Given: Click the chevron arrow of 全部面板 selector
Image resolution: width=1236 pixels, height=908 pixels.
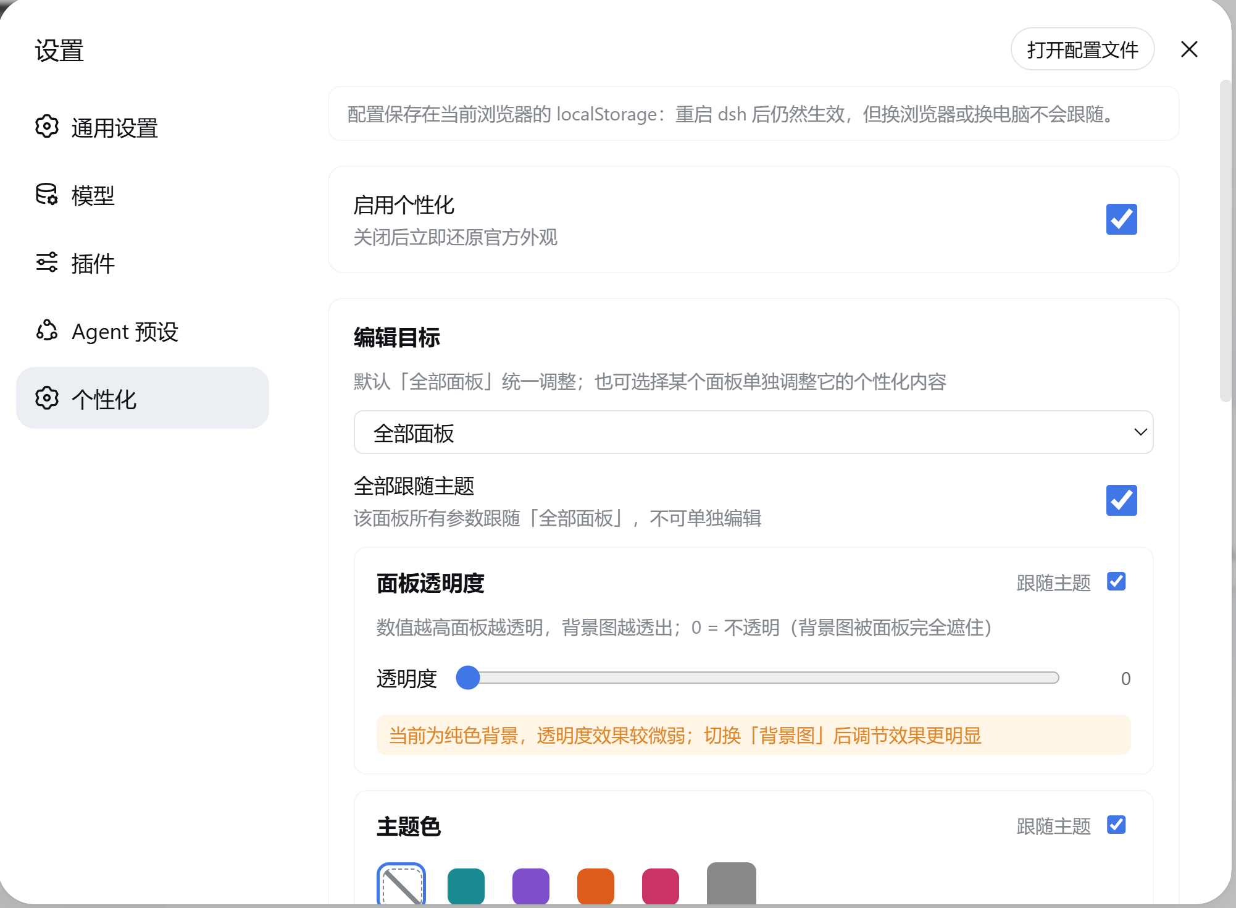Looking at the screenshot, I should pyautogui.click(x=1140, y=432).
